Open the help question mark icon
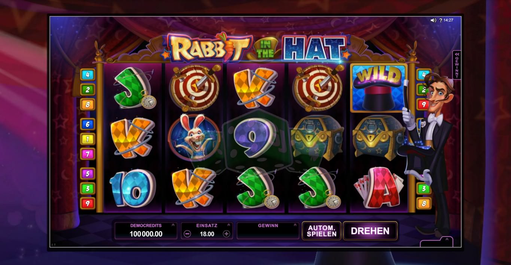The height and width of the screenshot is (265, 511). (441, 20)
